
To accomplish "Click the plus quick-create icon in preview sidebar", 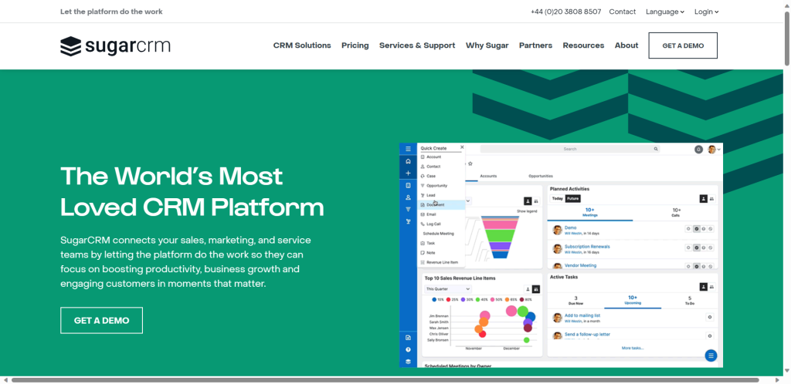I will click(408, 173).
